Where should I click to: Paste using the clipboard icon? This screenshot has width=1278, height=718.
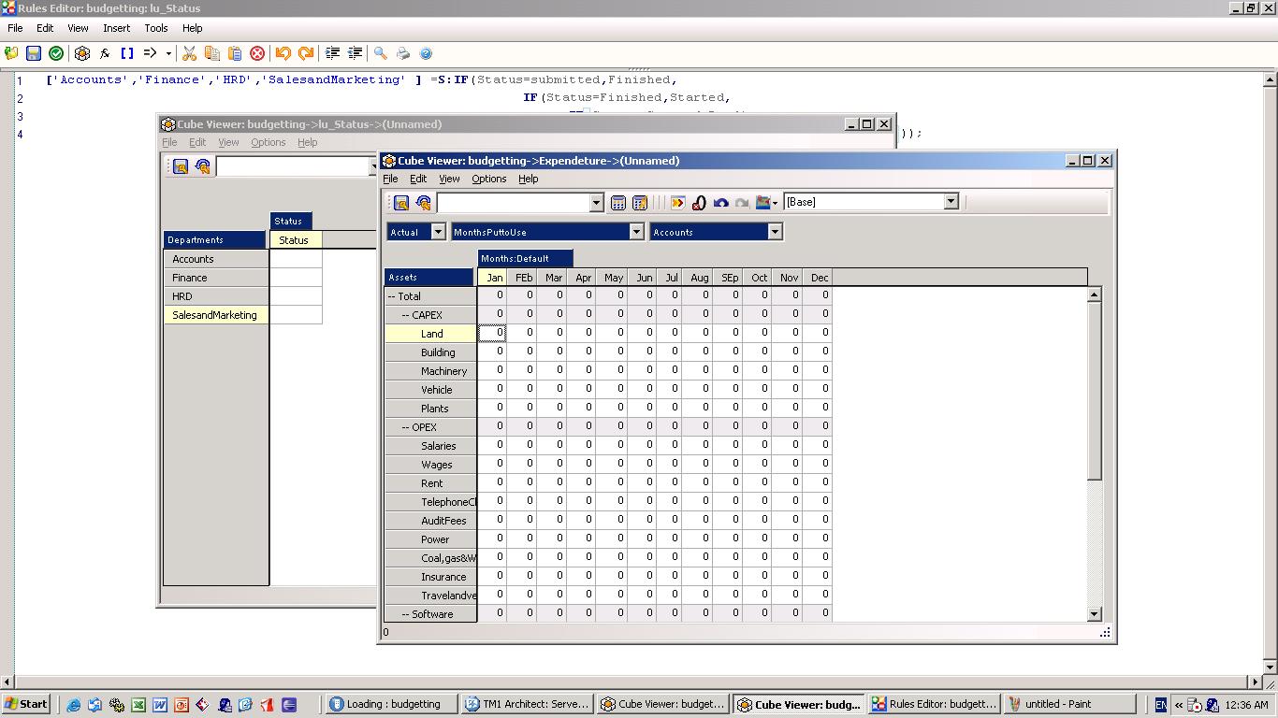[235, 53]
